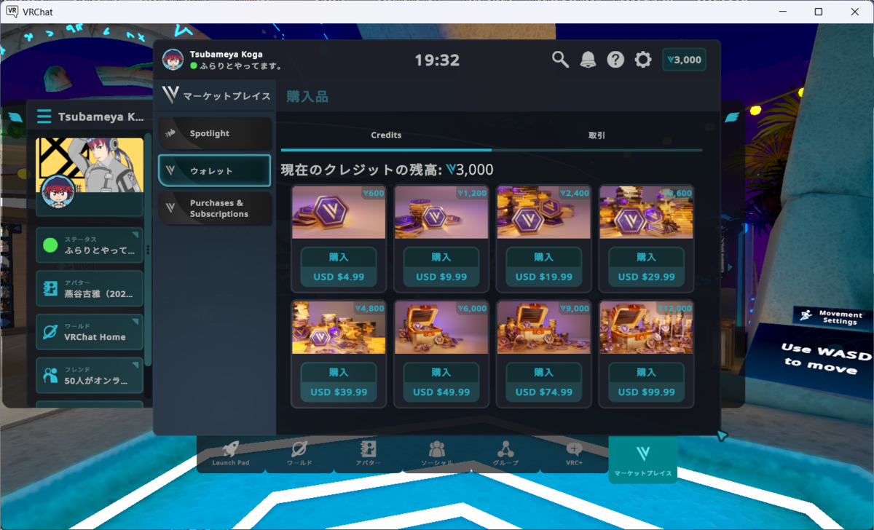
Task: Click the 3,000 credit balance badge in header
Action: 684,60
